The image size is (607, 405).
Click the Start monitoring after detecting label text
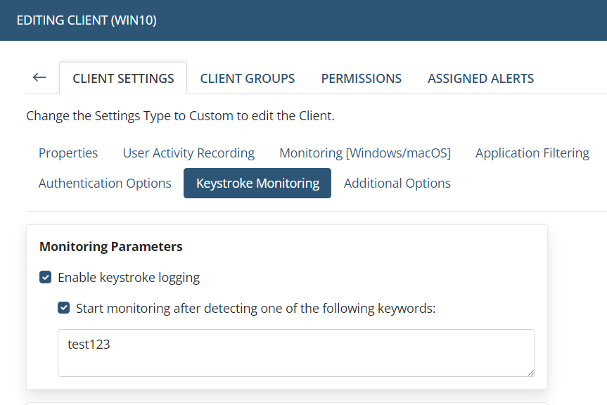(x=256, y=308)
